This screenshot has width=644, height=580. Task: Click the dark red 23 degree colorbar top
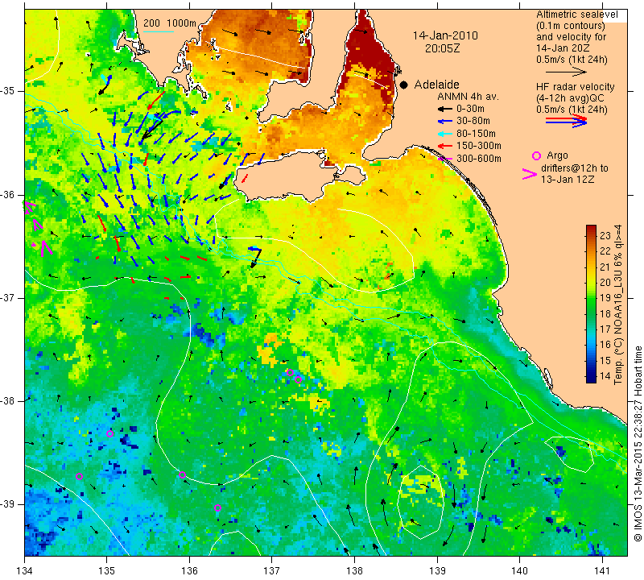tap(591, 229)
